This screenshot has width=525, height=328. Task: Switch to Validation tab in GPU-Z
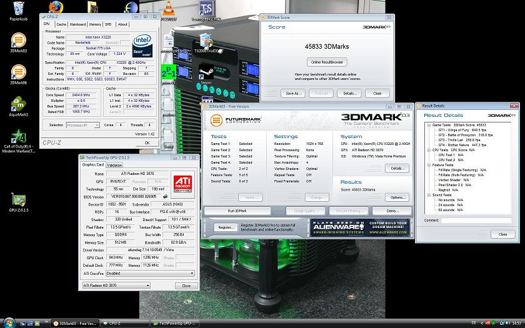tap(114, 165)
